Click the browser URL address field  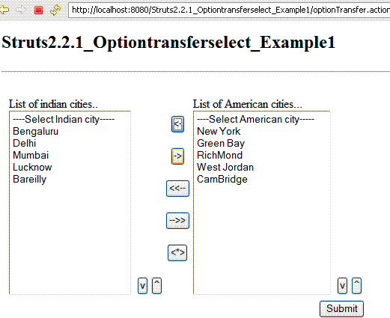pyautogui.click(x=229, y=10)
